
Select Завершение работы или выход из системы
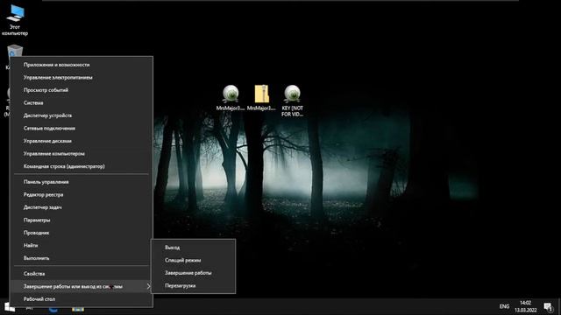[82, 286]
